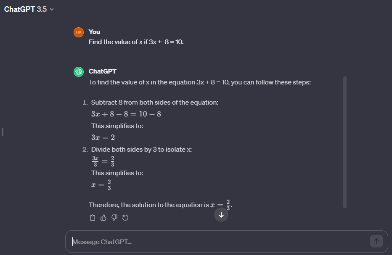Give the response a thumbs up
The height and width of the screenshot is (255, 392).
[103, 218]
